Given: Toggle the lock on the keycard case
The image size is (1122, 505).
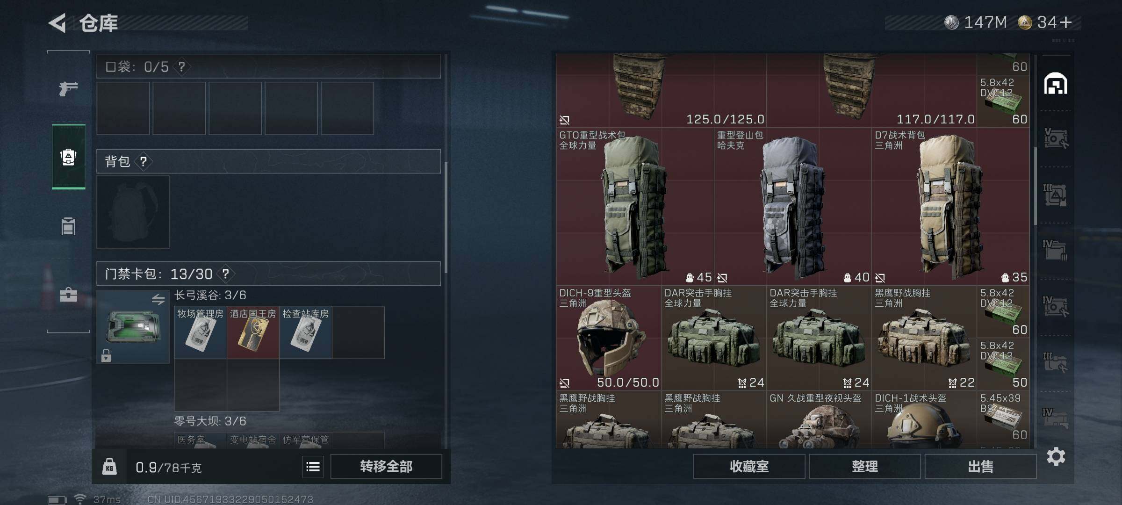Looking at the screenshot, I should (x=106, y=355).
